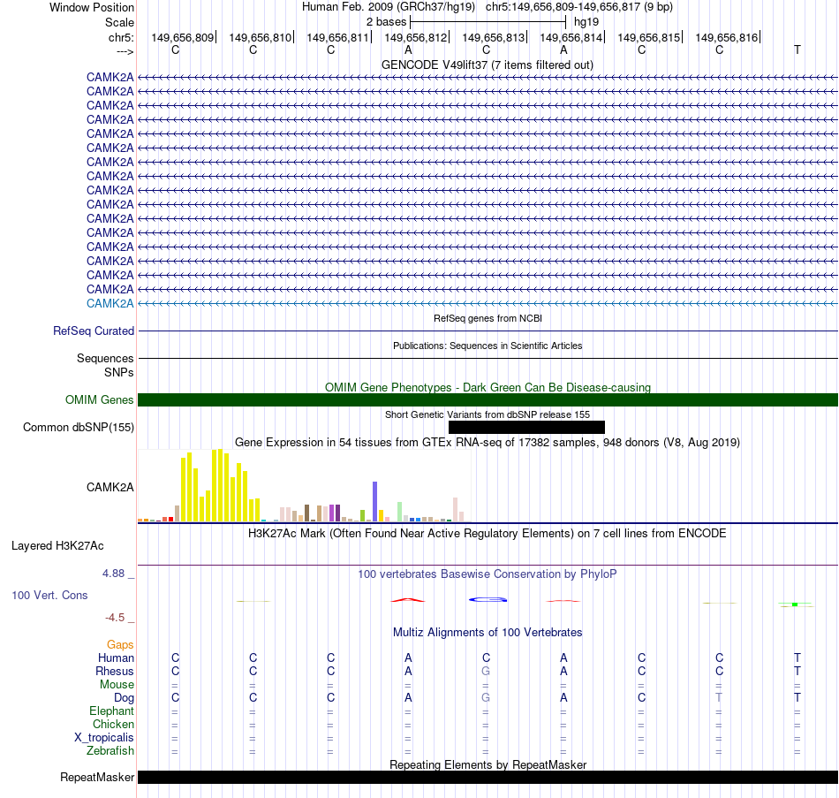Click the Common dbSNP(155) label
839x798 pixels.
click(79, 428)
